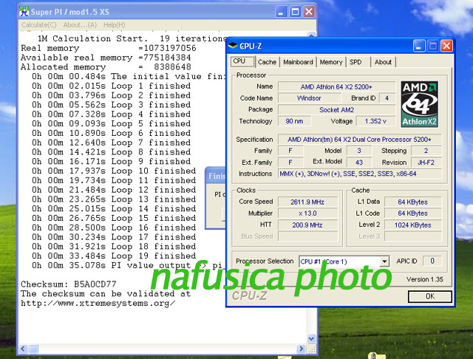Click the Revision value 'JH-F2'
The width and height of the screenshot is (473, 359).
426,163
